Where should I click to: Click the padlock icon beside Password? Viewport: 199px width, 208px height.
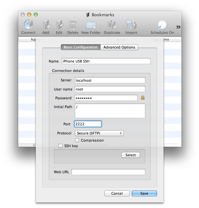[142, 98]
